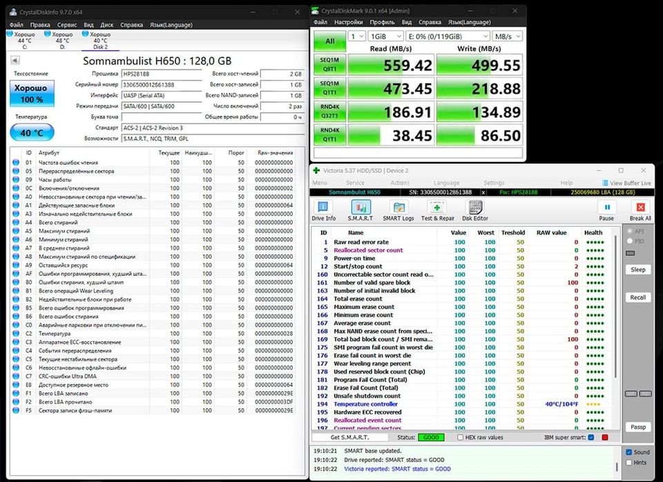Click the Get S.M.A.R.T. button
This screenshot has height=482, width=663.
pyautogui.click(x=349, y=437)
